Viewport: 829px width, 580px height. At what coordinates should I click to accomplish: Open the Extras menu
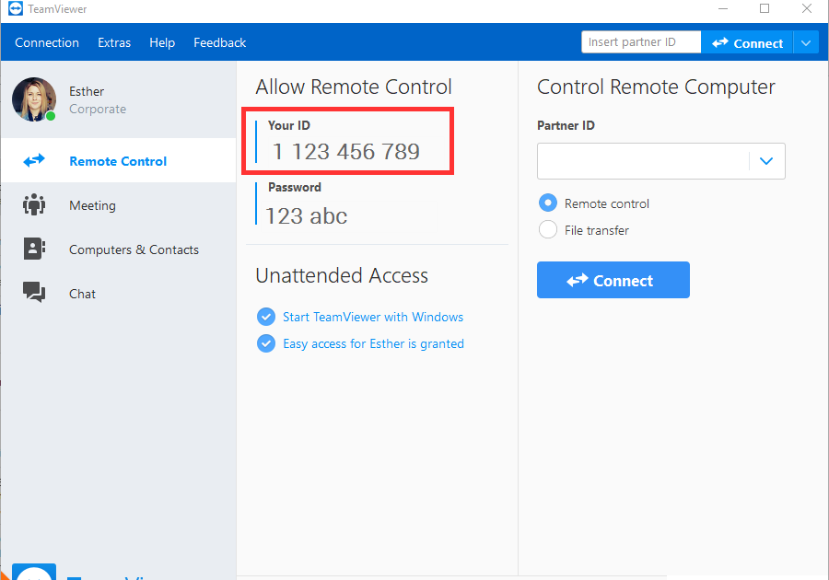[x=114, y=42]
